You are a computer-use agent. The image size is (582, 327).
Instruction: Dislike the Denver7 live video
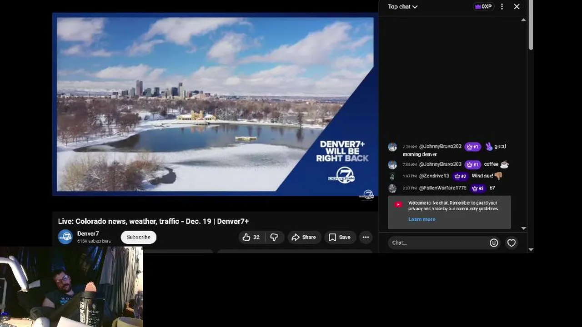point(274,237)
